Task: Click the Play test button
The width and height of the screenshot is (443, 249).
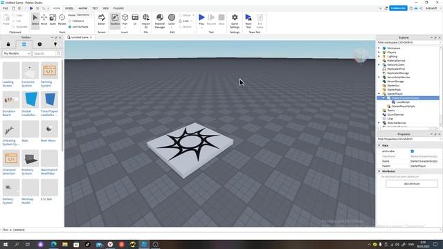Action: (201, 19)
